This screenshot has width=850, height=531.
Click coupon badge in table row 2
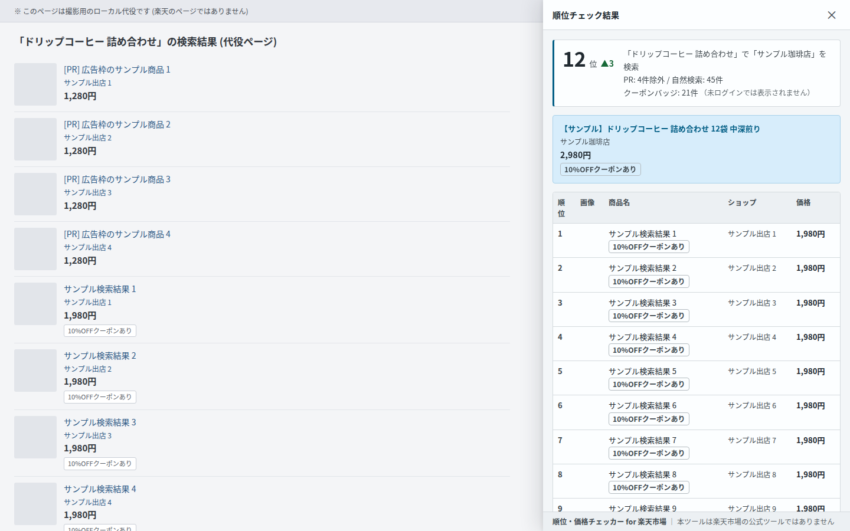649,281
